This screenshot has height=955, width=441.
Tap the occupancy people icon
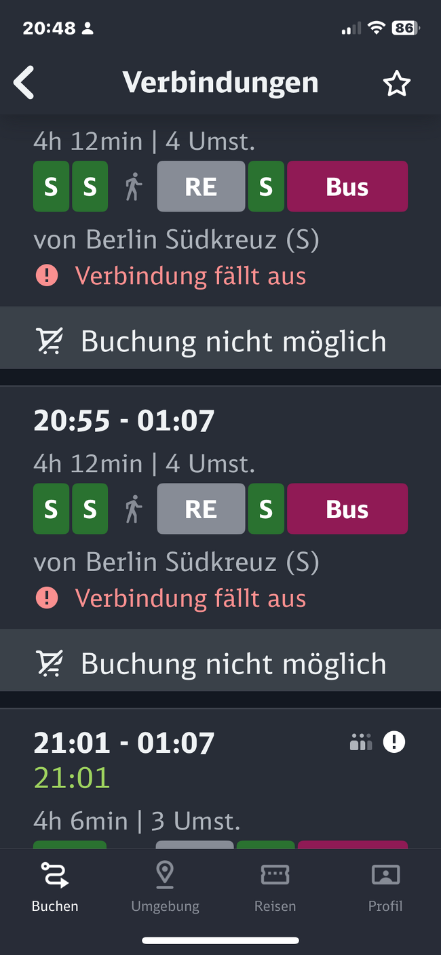[x=361, y=743]
